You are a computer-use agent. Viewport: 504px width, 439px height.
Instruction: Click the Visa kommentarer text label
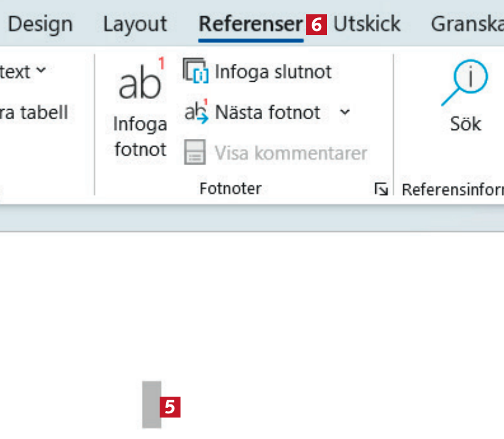click(x=291, y=153)
